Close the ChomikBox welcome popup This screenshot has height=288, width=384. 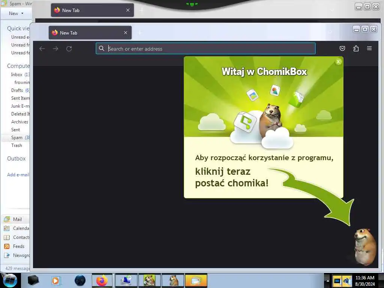338,62
